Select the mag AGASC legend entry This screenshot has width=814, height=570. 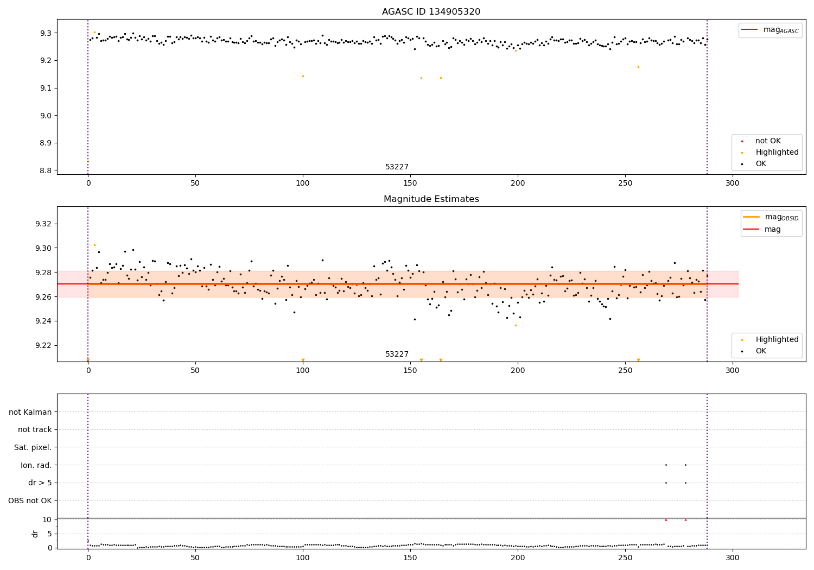pos(770,30)
